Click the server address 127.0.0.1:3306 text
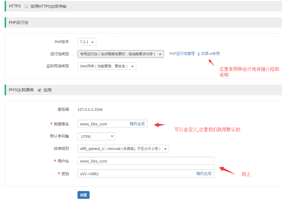The image size is (282, 200). click(x=90, y=110)
